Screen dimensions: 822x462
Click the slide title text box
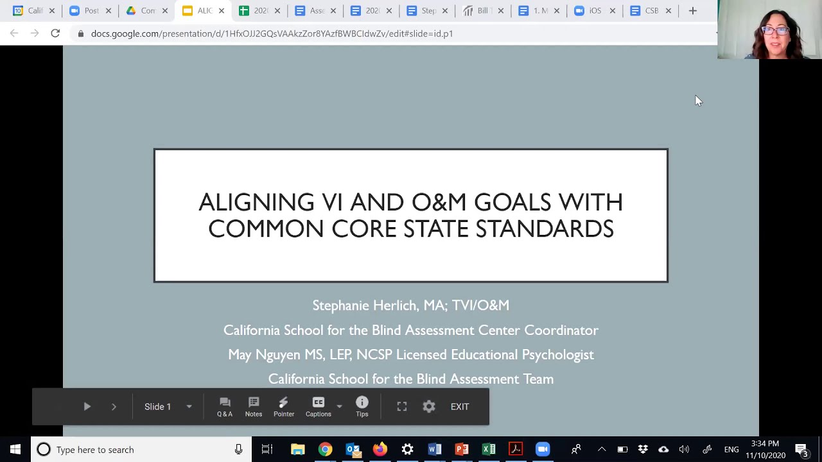(x=411, y=216)
